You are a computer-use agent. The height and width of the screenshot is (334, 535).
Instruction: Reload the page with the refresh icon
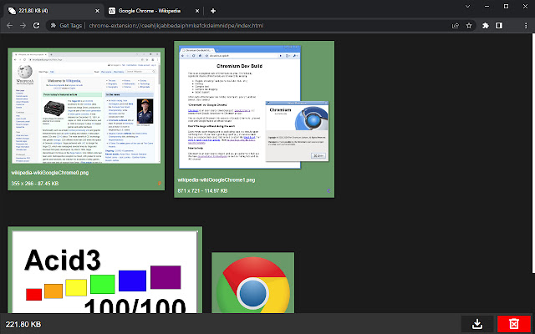[36, 26]
